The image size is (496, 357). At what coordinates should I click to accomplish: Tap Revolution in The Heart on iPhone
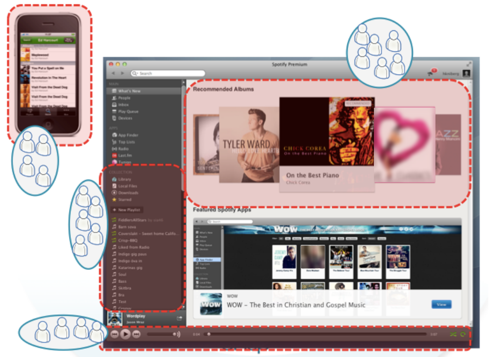tap(48, 78)
